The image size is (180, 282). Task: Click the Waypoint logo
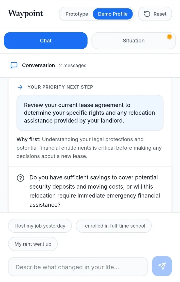(x=25, y=13)
